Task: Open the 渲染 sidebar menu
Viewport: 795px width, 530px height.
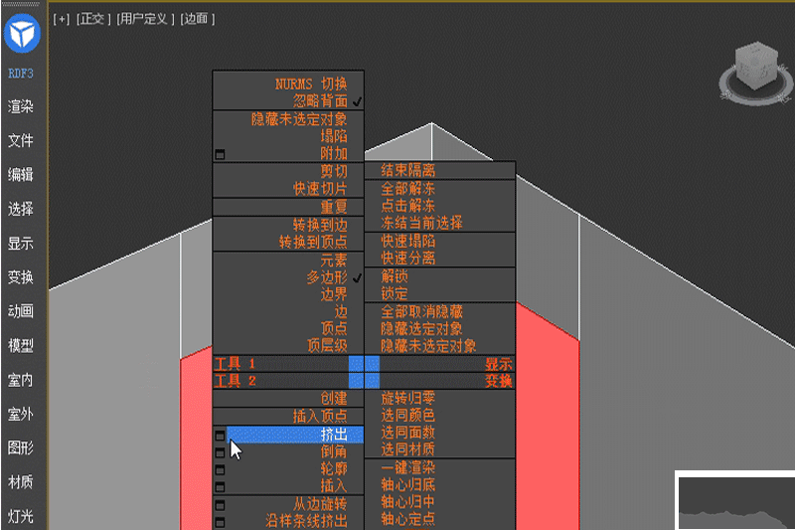Action: pyautogui.click(x=21, y=106)
